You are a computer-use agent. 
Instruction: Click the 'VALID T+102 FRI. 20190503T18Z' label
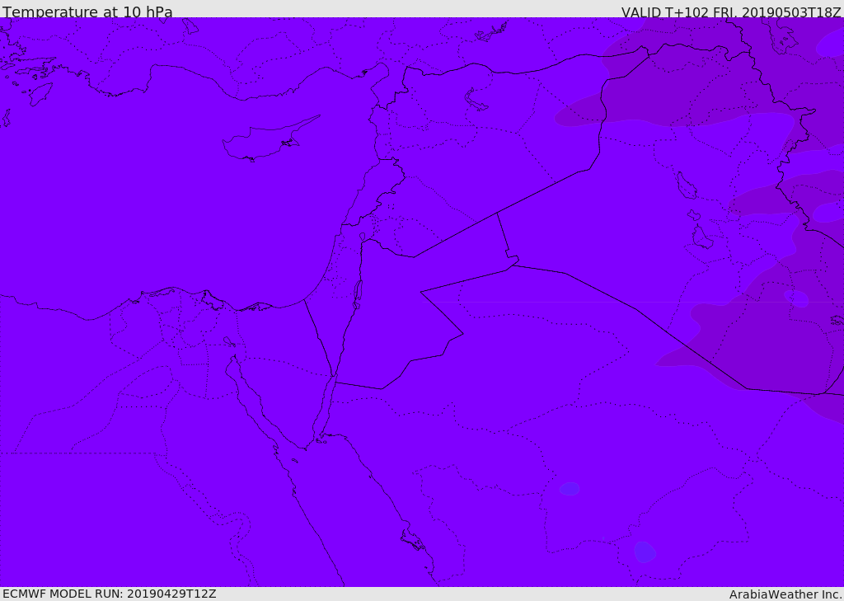pyautogui.click(x=731, y=12)
